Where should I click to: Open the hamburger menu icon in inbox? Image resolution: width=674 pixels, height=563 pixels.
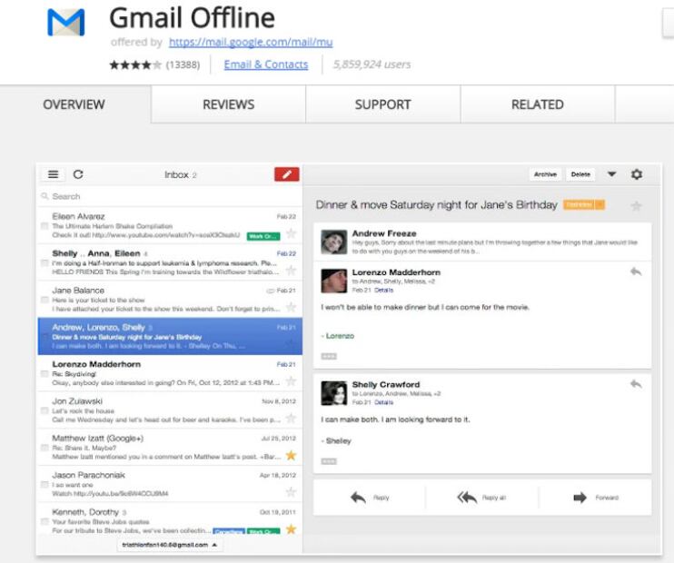[x=53, y=174]
